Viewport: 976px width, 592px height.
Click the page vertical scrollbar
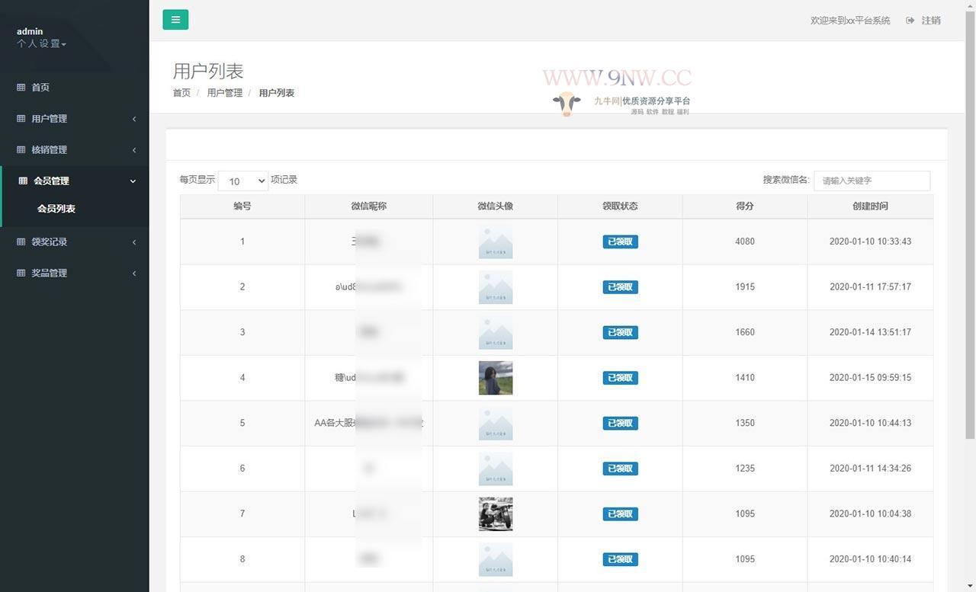click(970, 225)
